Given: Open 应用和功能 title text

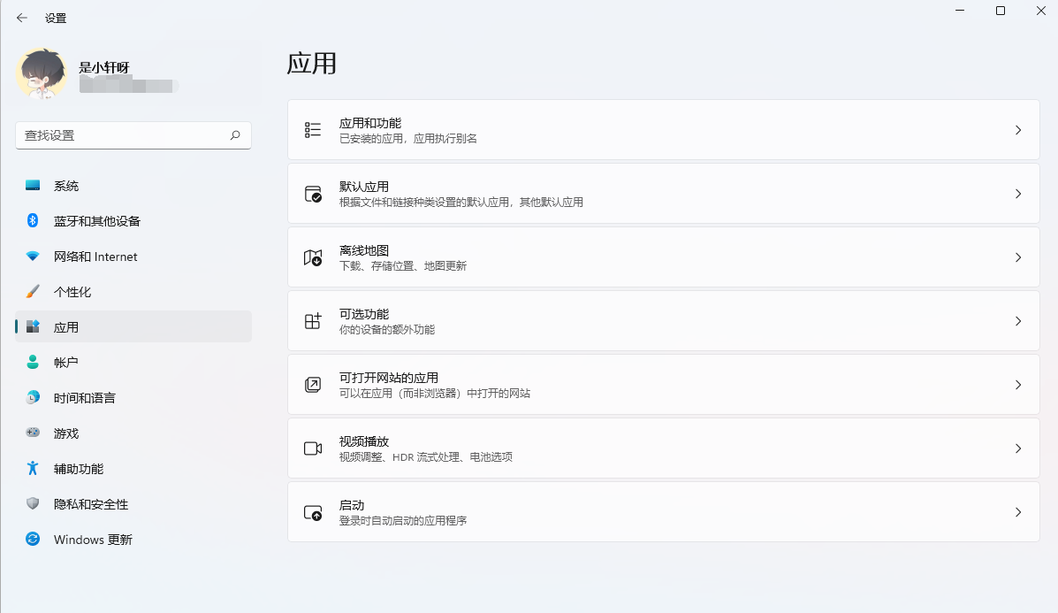Looking at the screenshot, I should click(369, 123).
